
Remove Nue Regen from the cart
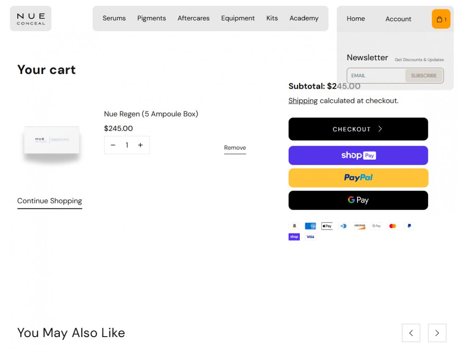pyautogui.click(x=235, y=148)
